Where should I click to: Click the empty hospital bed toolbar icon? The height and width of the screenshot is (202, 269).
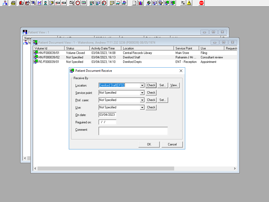118,3
